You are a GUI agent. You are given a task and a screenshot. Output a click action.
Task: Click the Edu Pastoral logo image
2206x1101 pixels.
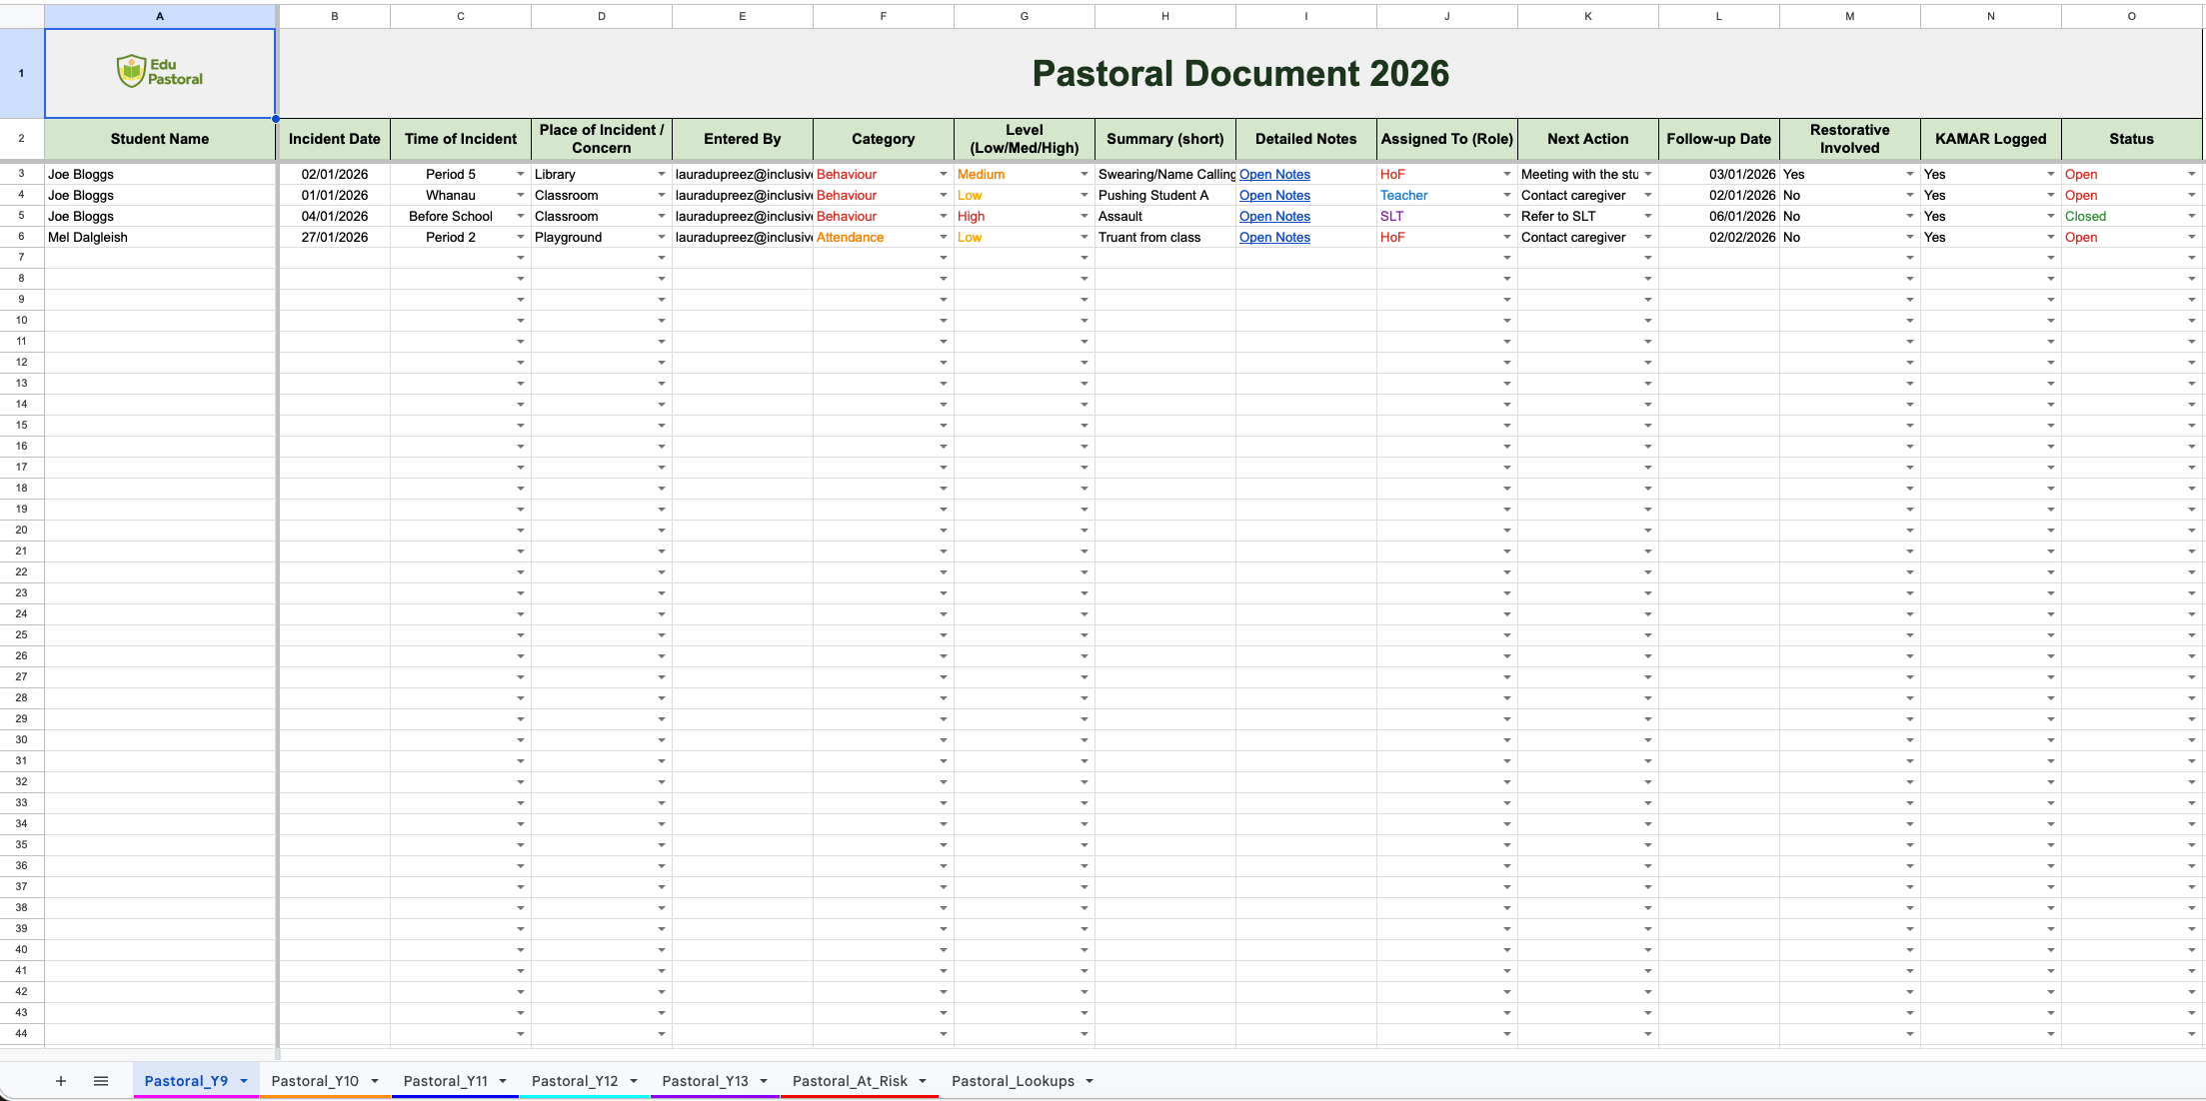tap(160, 72)
